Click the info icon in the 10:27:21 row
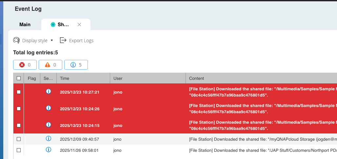The image size is (337, 159). pyautogui.click(x=49, y=92)
